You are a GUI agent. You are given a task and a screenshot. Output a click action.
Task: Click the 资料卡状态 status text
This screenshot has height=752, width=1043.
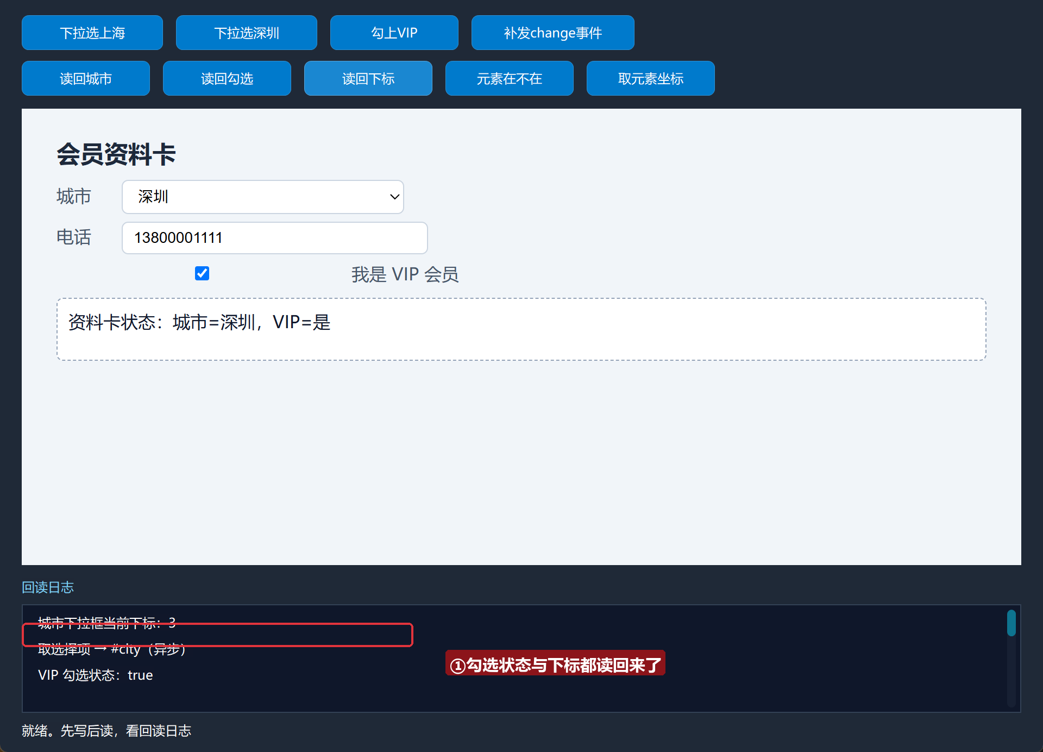[199, 322]
